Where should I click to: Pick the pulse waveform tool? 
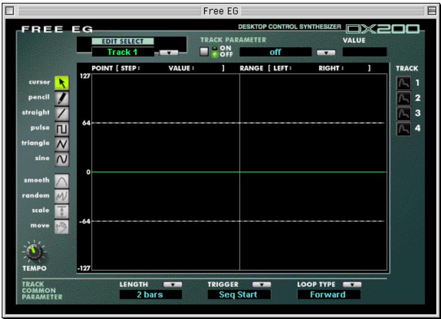[x=62, y=129]
